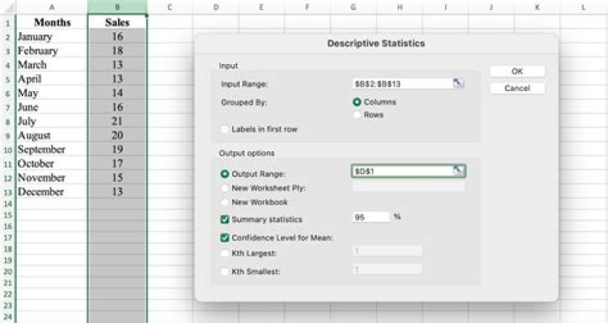Viewport: 608px width, 323px height.
Task: Click the Sales header cell
Action: tap(117, 23)
